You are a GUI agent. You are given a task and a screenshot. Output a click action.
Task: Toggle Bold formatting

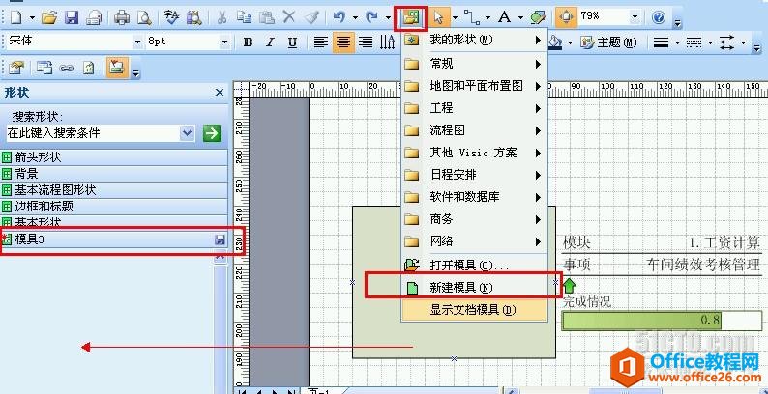pos(248,43)
